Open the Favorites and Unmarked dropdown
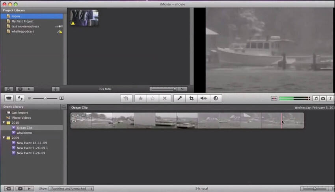The width and height of the screenshot is (335, 192). 71,188
